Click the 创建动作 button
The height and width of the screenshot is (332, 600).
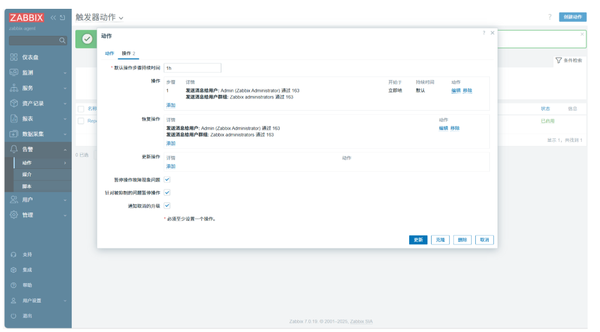point(572,17)
